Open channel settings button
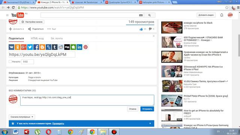The image size is (240, 135). point(32,22)
